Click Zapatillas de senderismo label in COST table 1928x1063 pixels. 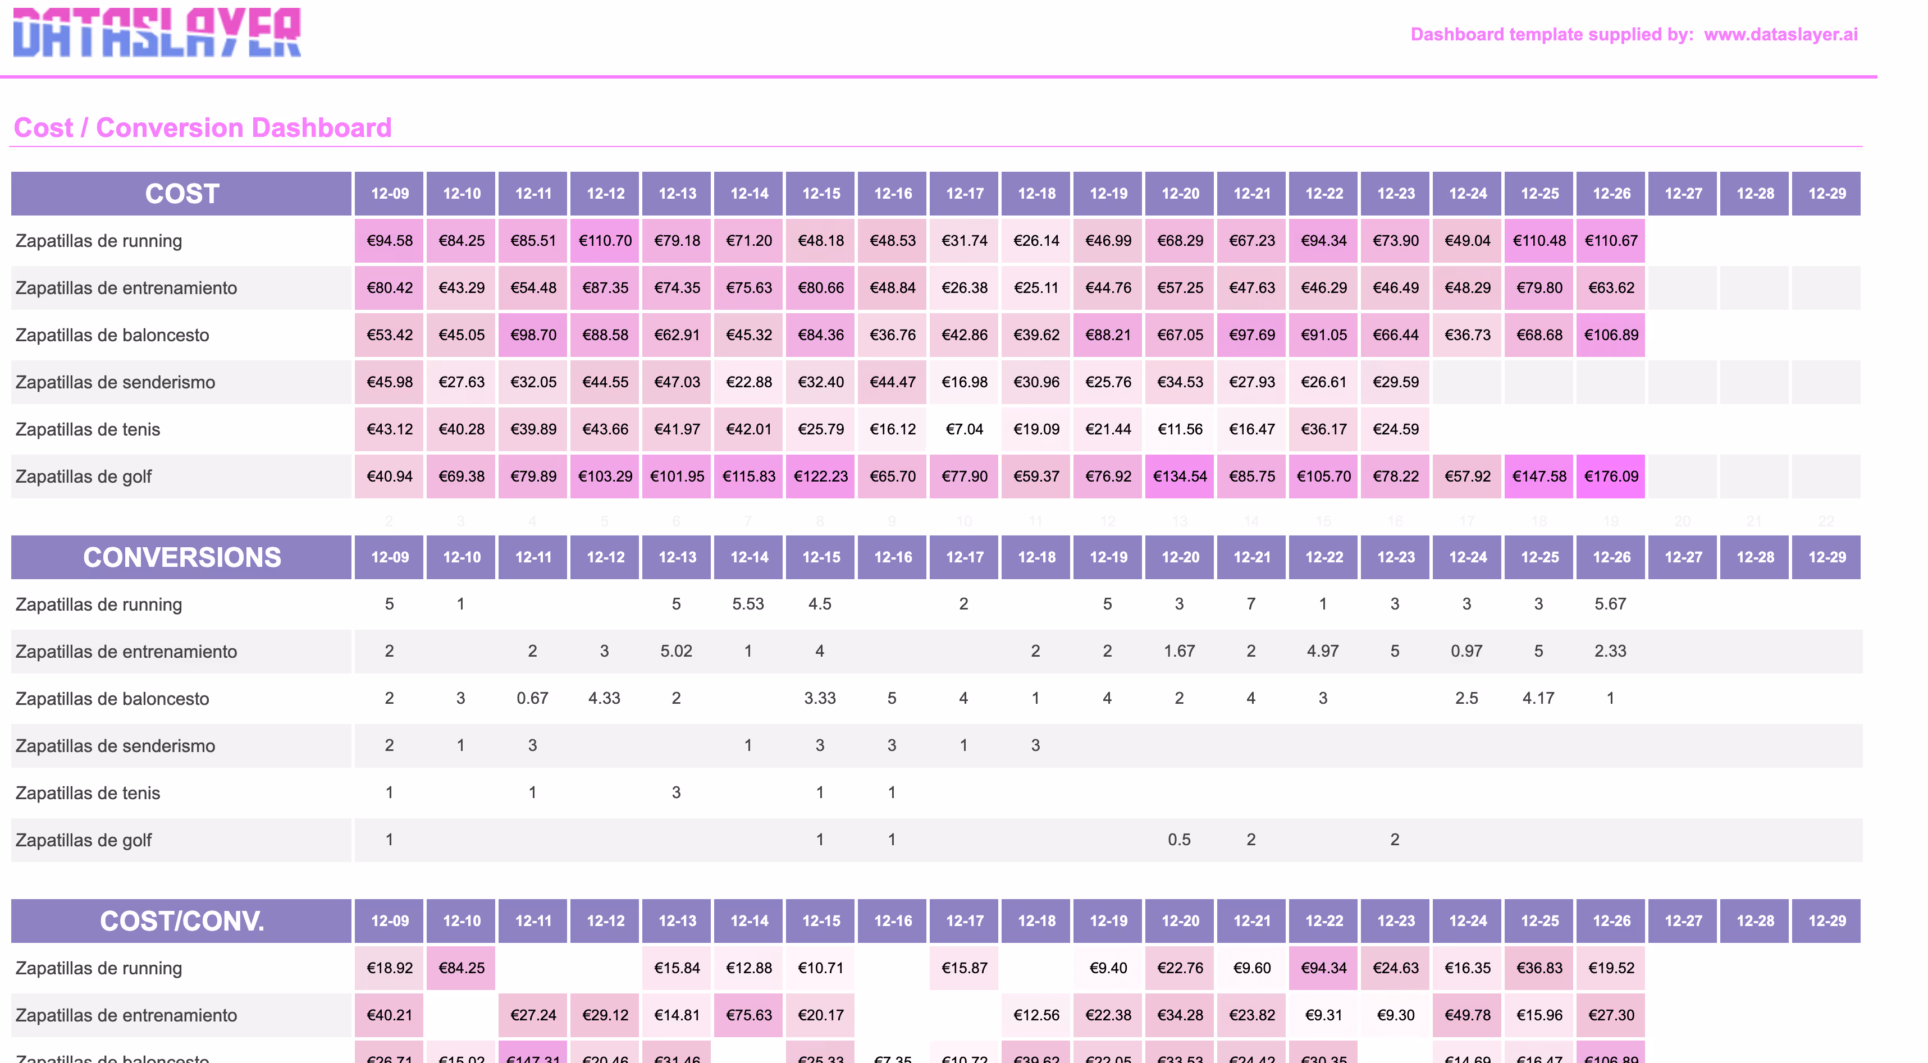point(115,382)
